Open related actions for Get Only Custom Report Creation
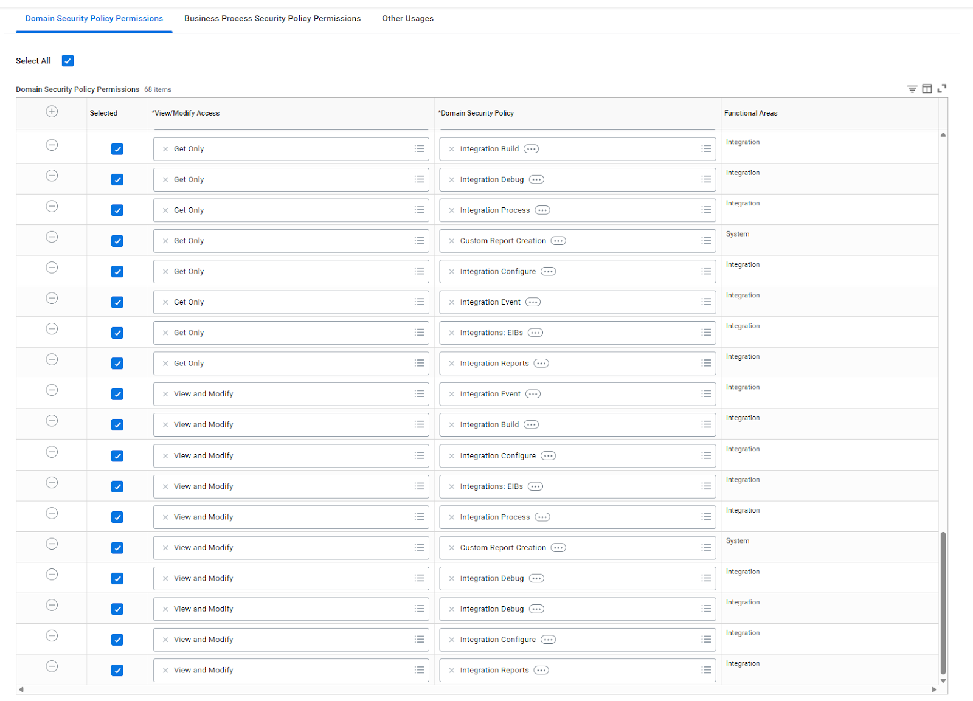973x701 pixels. pyautogui.click(x=558, y=241)
